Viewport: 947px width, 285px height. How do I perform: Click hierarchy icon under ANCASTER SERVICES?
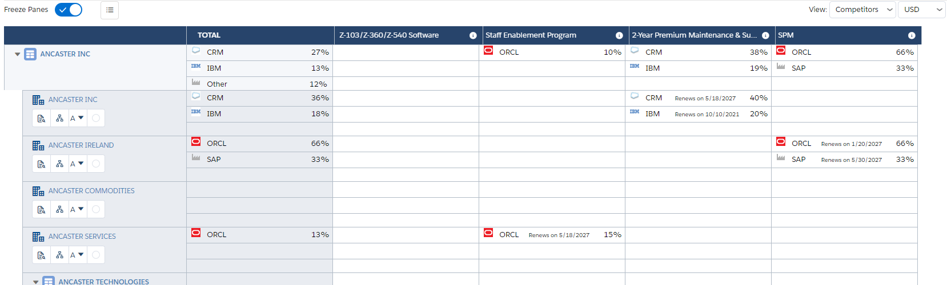click(x=59, y=255)
